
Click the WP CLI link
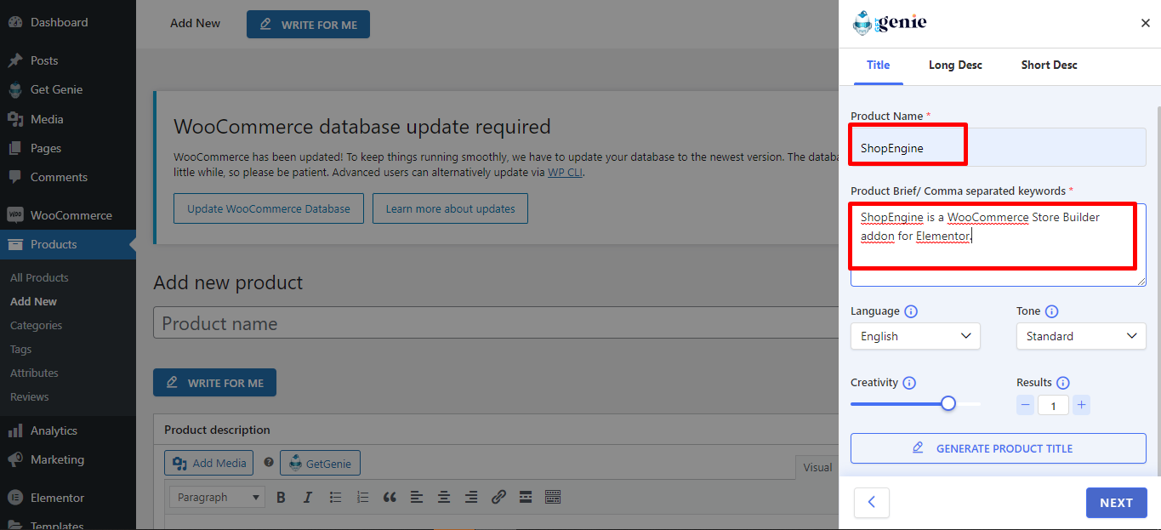coord(565,172)
